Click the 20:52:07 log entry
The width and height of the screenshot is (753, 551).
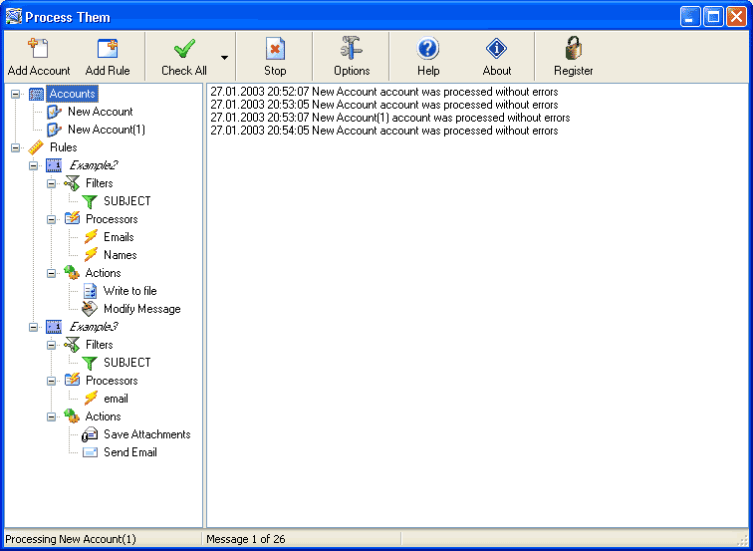[x=384, y=92]
